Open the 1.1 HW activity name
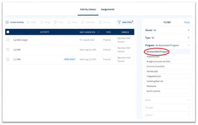This screenshot has height=125, width=198. (x=17, y=59)
